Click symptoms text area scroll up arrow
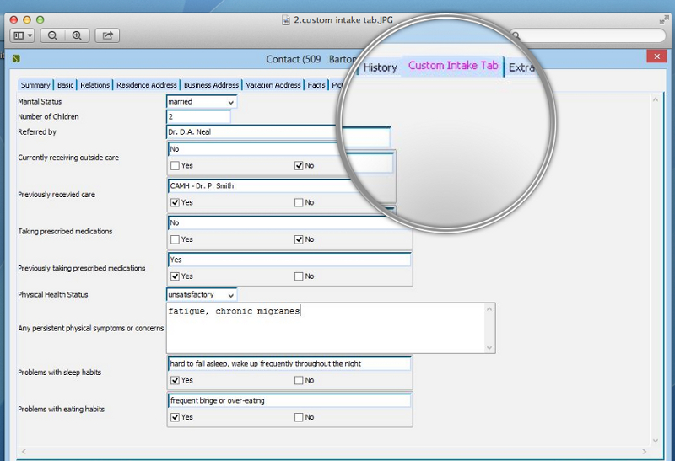The image size is (675, 461). pyautogui.click(x=489, y=309)
